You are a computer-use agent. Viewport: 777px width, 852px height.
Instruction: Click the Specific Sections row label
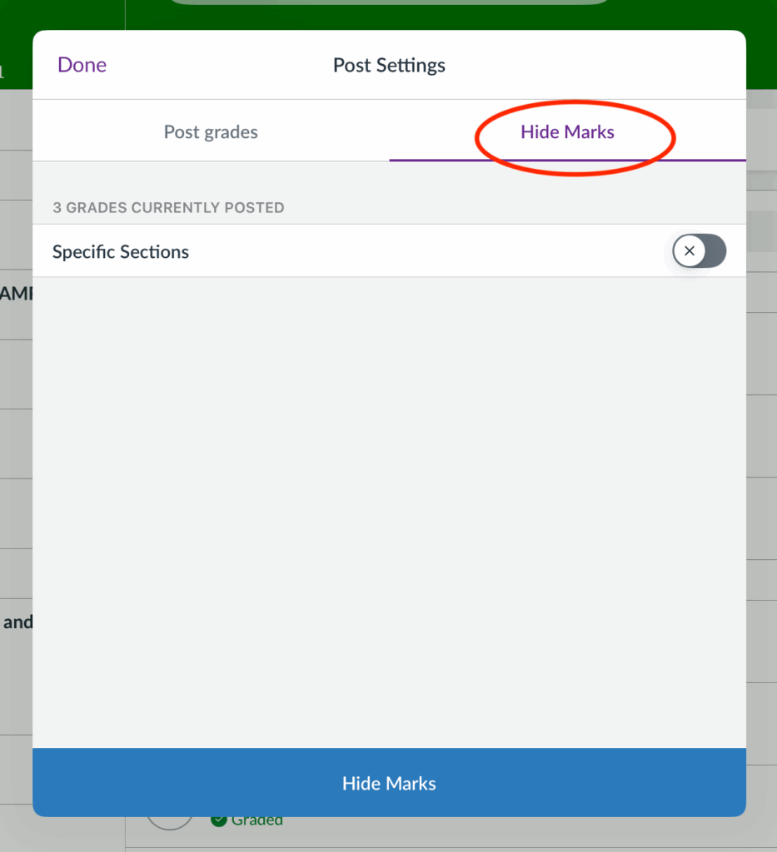tap(121, 251)
